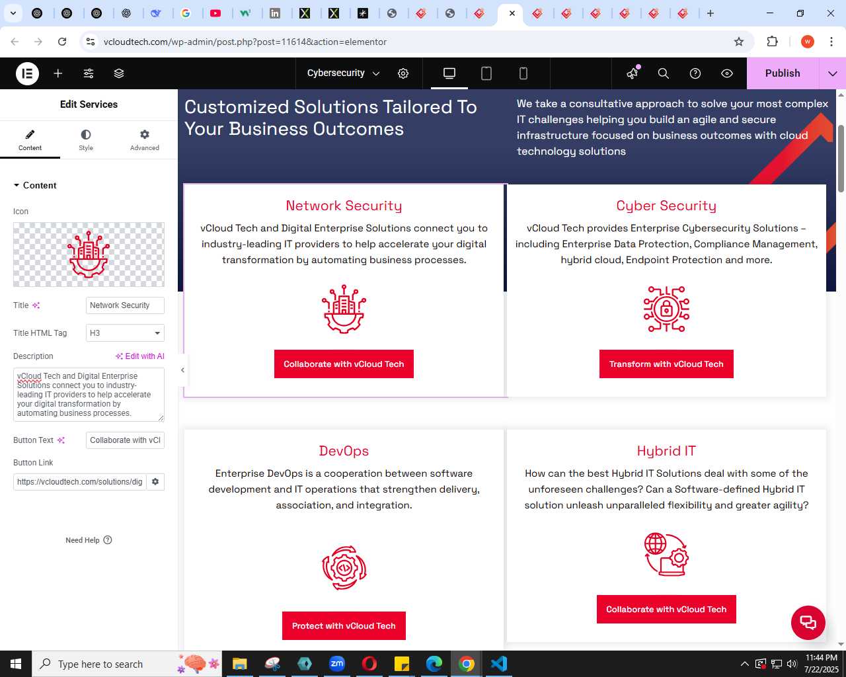Click Protect with vCloud Tech button
This screenshot has width=846, height=677.
tap(344, 626)
